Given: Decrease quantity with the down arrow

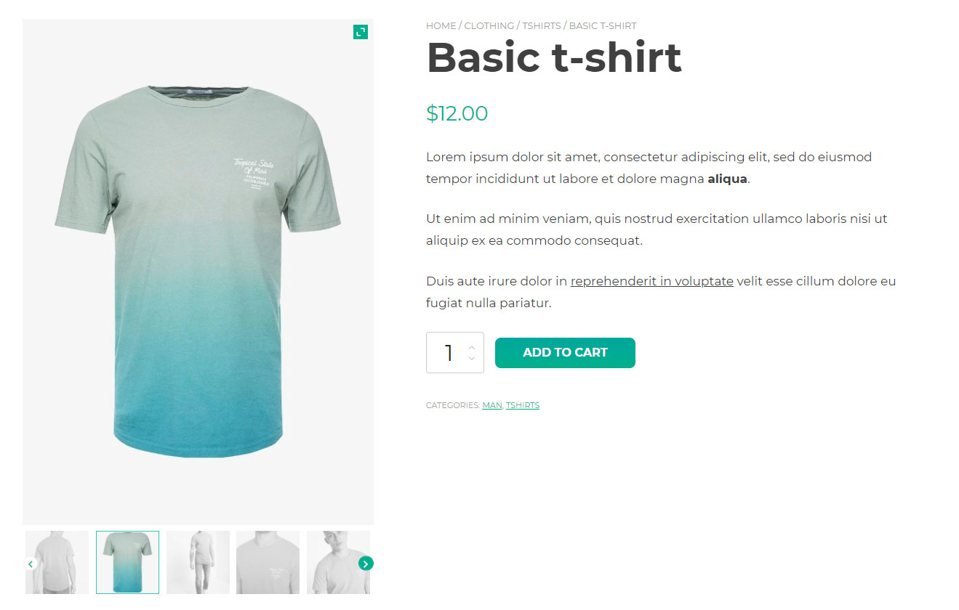Looking at the screenshot, I should 472,358.
